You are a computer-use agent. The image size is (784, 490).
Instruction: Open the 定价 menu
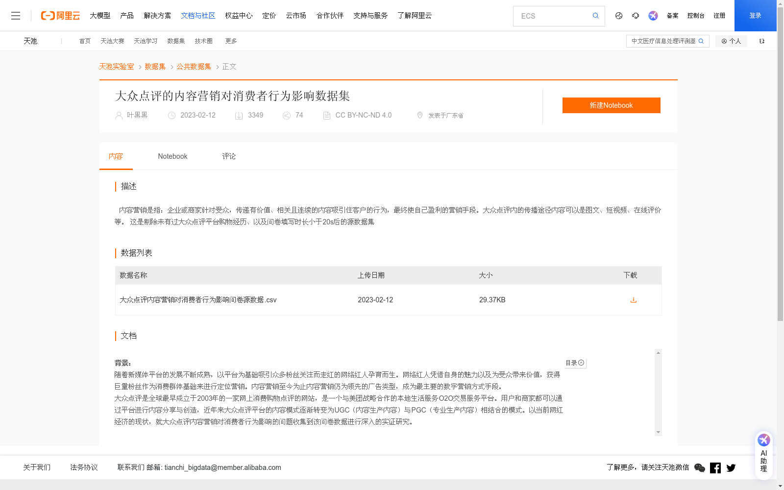(269, 16)
